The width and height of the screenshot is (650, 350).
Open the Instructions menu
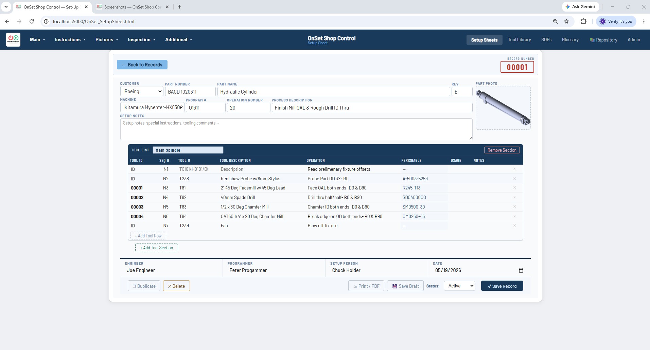[x=70, y=39]
